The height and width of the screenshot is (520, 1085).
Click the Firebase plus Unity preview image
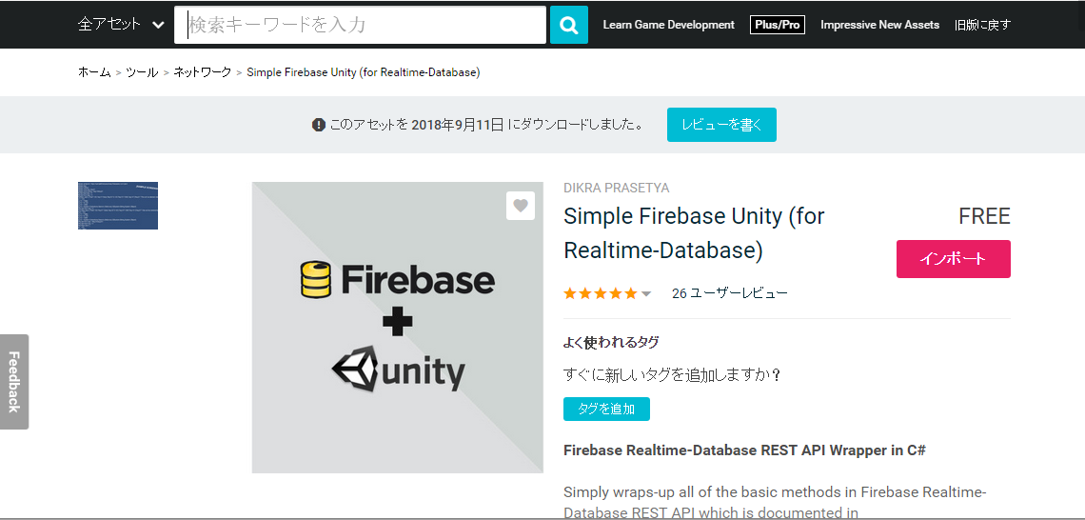pyautogui.click(x=397, y=327)
